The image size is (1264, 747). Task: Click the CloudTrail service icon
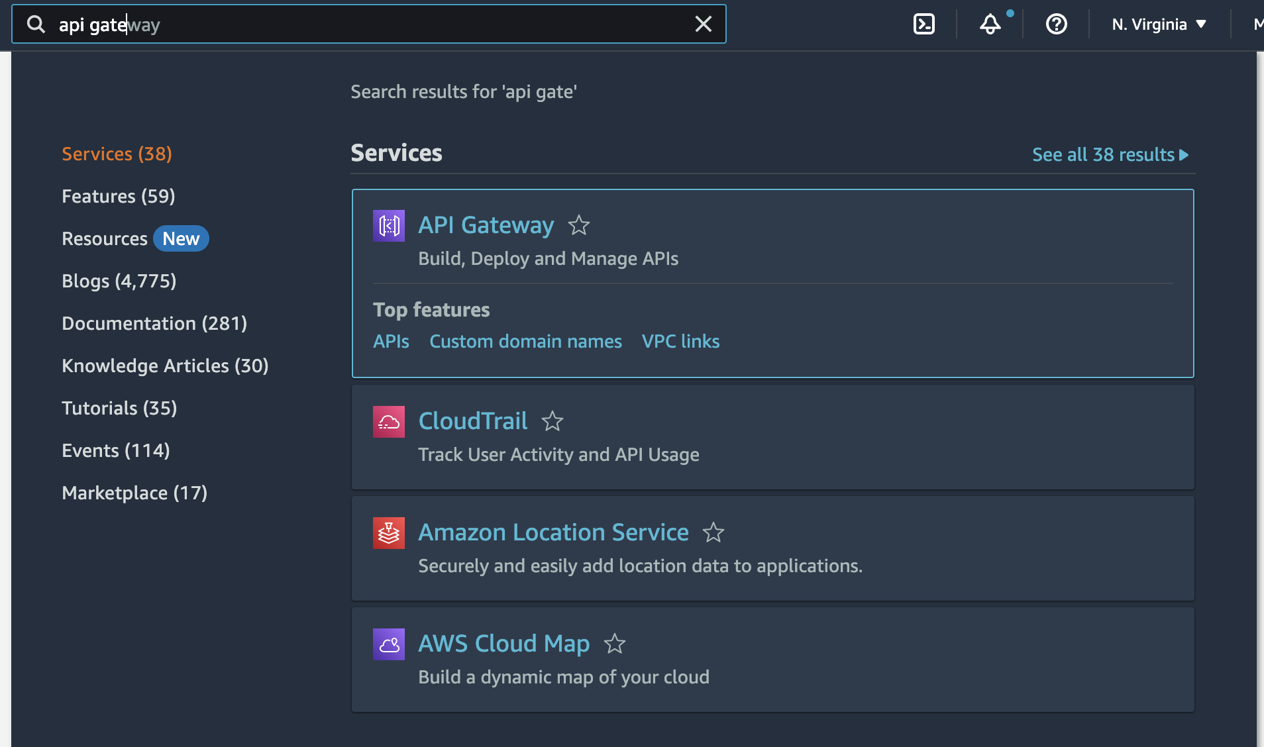pos(389,421)
